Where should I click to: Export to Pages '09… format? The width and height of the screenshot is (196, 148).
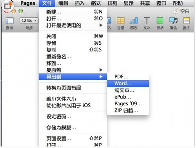click(128, 104)
